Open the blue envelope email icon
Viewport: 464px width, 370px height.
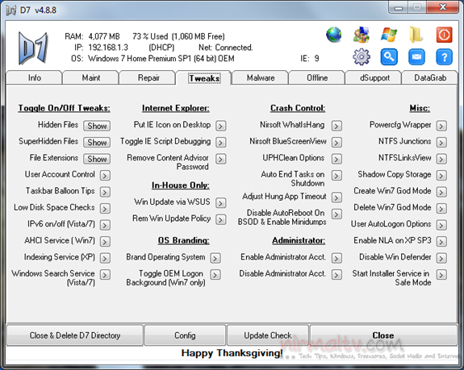[416, 56]
